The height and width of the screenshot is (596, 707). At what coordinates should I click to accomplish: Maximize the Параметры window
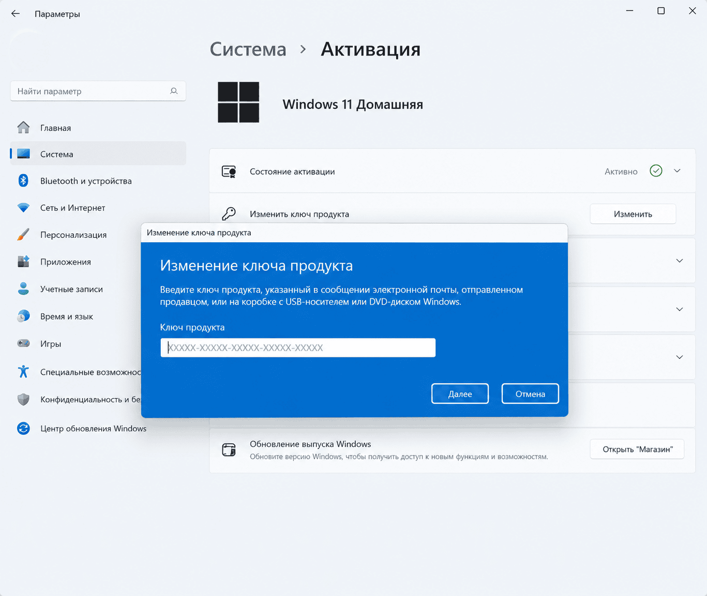(661, 11)
